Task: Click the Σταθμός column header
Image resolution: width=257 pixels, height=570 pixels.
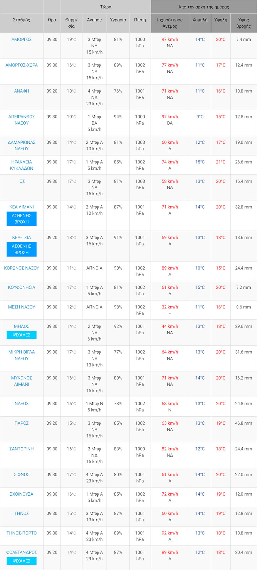Action: pos(21,20)
